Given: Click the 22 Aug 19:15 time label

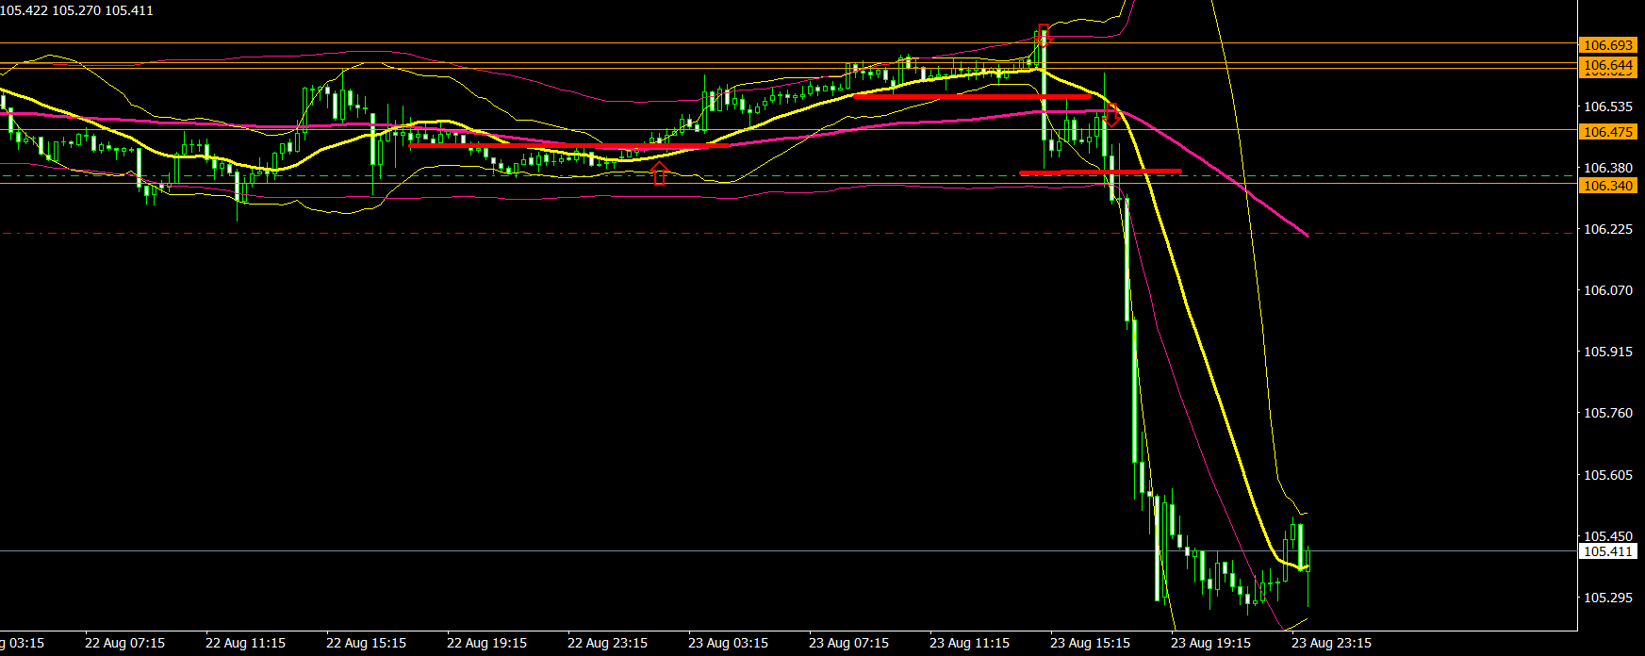Looking at the screenshot, I should 486,643.
